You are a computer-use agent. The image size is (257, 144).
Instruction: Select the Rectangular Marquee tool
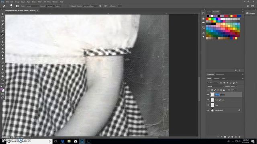tap(2, 18)
